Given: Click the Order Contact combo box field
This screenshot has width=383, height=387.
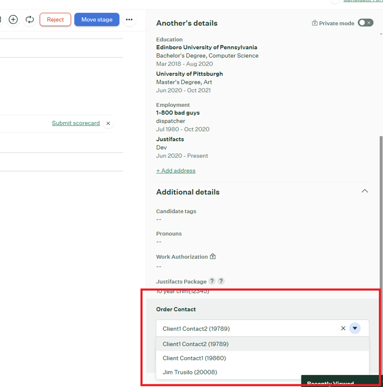Looking at the screenshot, I should (263, 328).
